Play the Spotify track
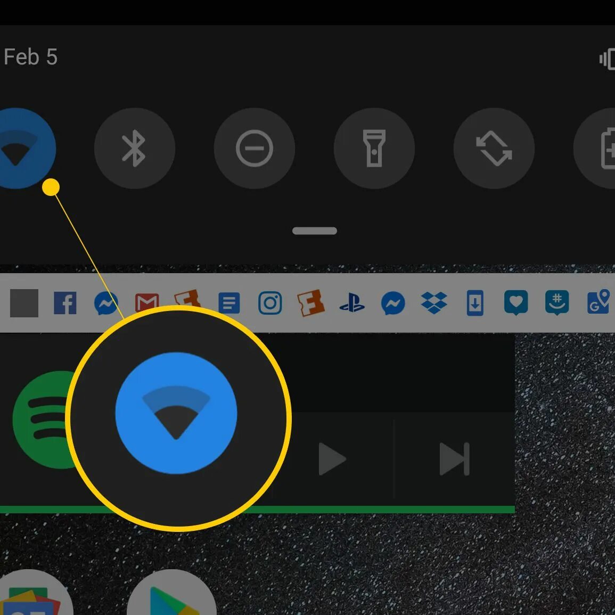This screenshot has width=615, height=615. pos(332,459)
